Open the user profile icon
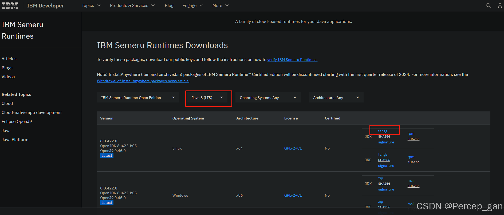The height and width of the screenshot is (215, 504). pyautogui.click(x=500, y=6)
